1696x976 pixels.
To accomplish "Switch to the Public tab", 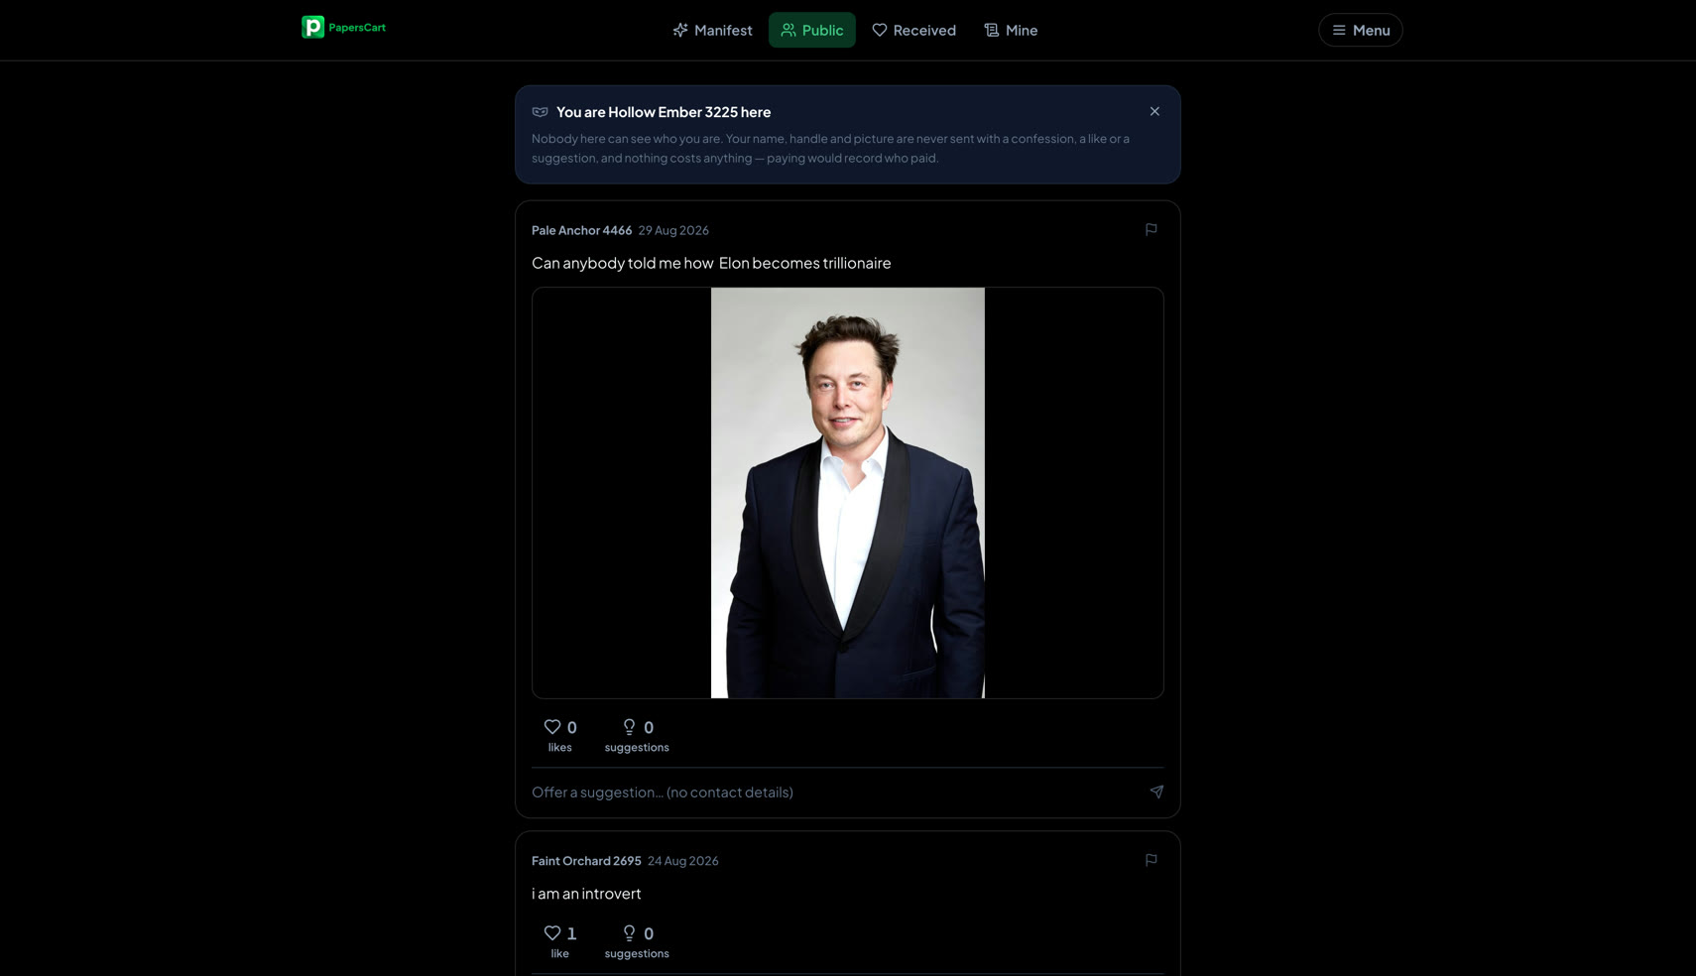I will point(811,30).
